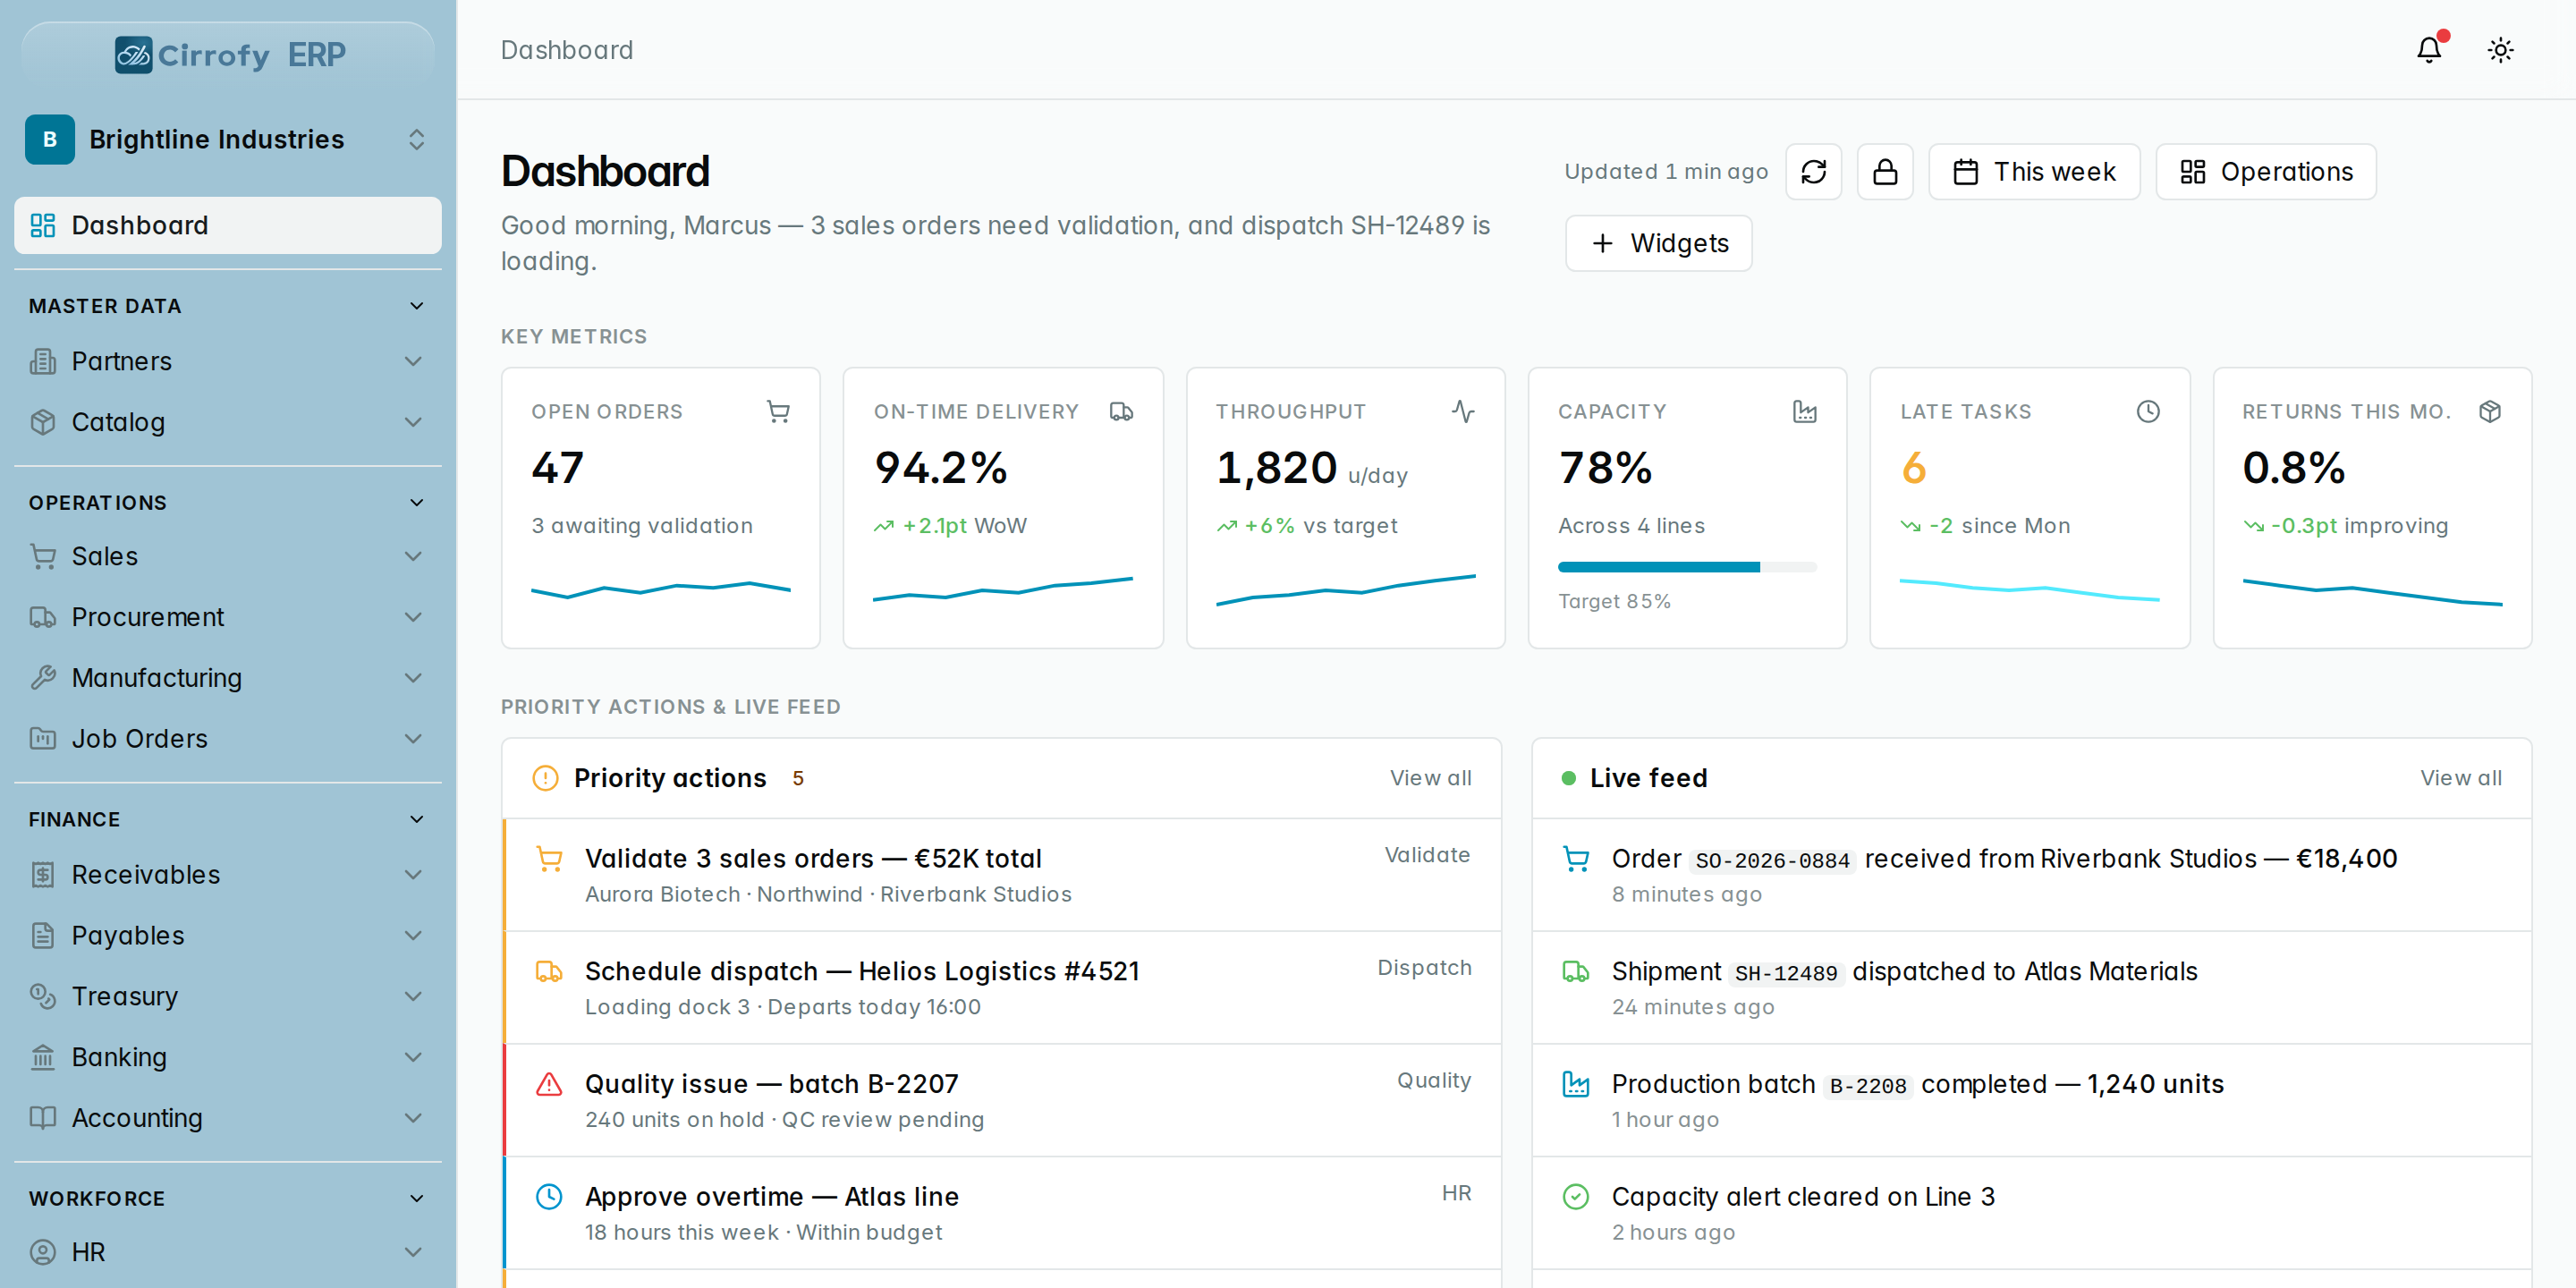Click the HR person icon
Image resolution: width=2576 pixels, height=1288 pixels.
coord(43,1252)
